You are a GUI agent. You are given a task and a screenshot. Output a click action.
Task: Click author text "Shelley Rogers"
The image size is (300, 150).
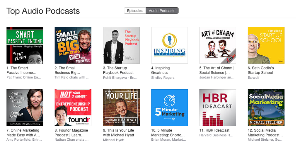(x=163, y=78)
